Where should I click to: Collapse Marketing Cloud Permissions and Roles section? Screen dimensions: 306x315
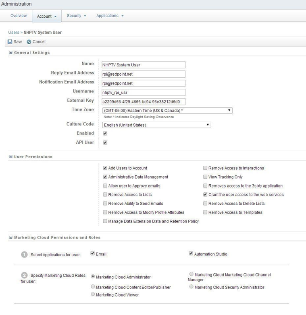tap(11, 238)
